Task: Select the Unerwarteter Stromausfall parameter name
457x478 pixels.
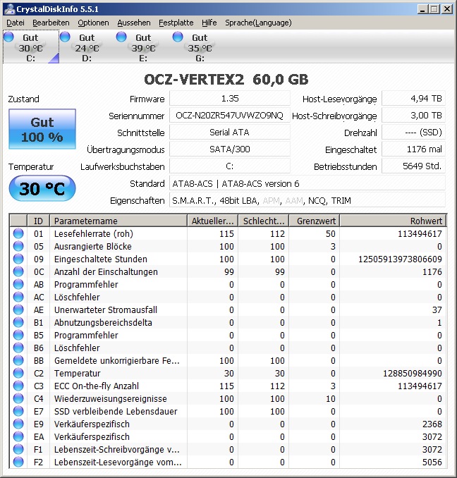Action: [x=106, y=310]
